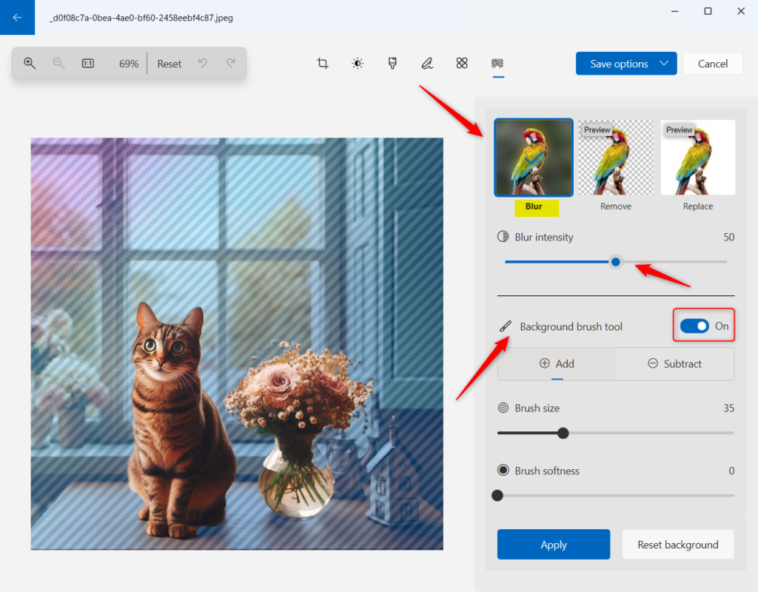Viewport: 758px width, 592px height.
Task: Choose the Remove background thumbnail
Action: [x=615, y=158]
